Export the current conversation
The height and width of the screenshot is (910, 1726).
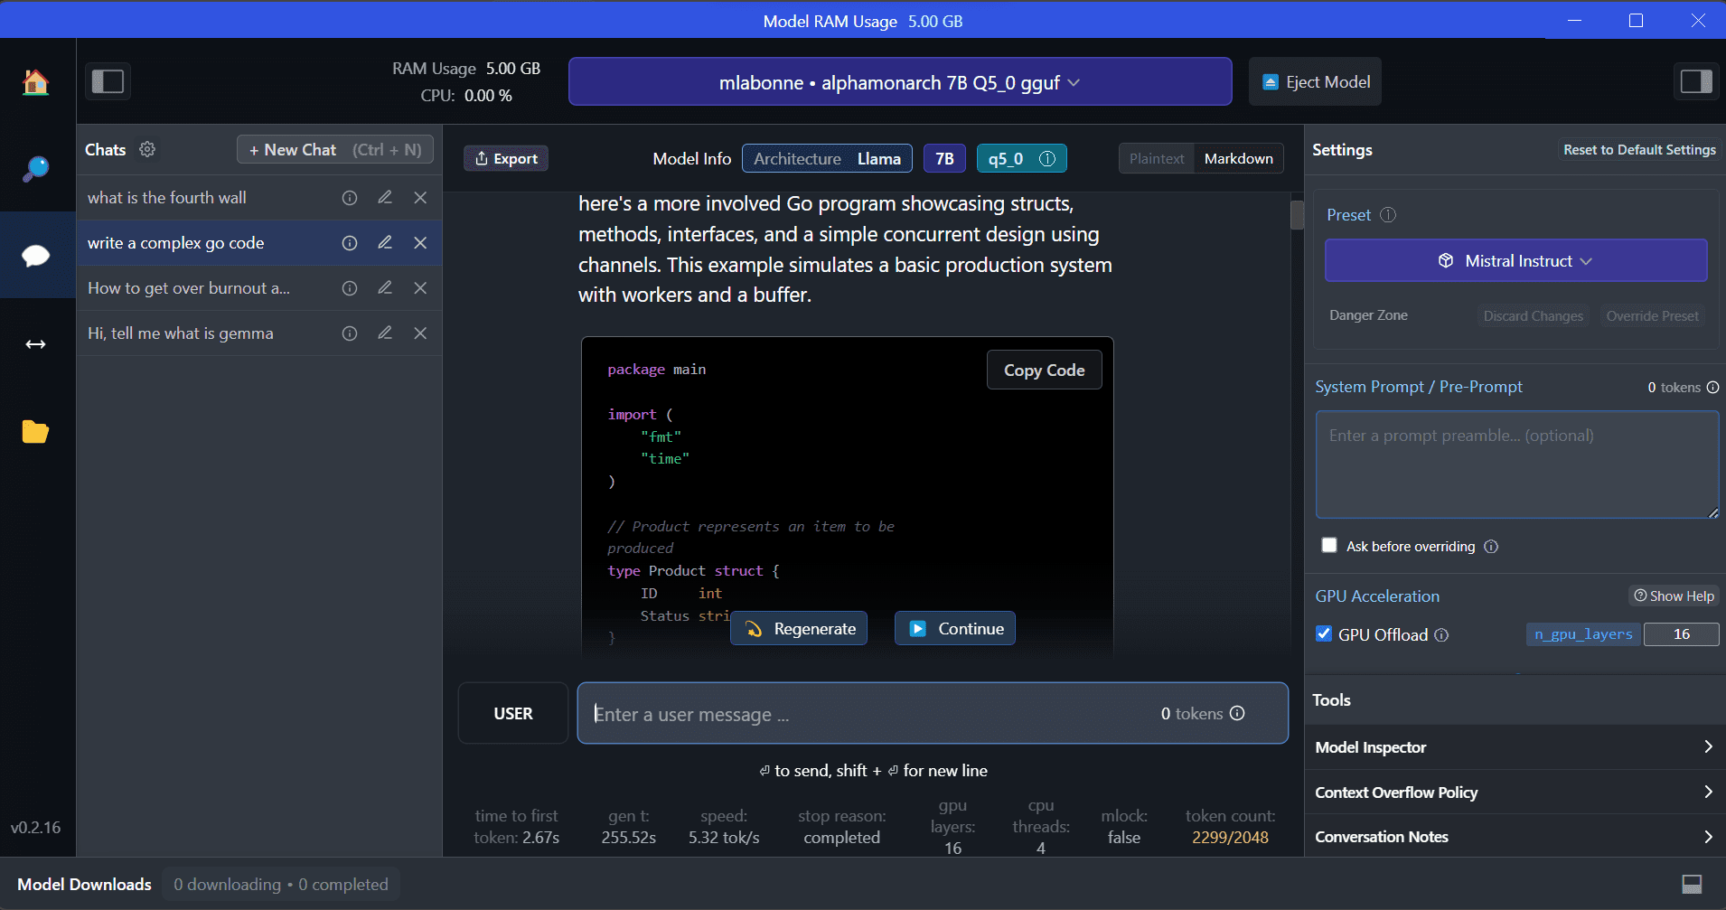click(x=506, y=158)
